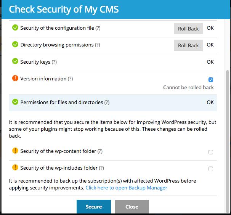Viewport: 231px width, 215px height.
Task: Tick the wp-includes folder security checkbox
Action: click(211, 169)
